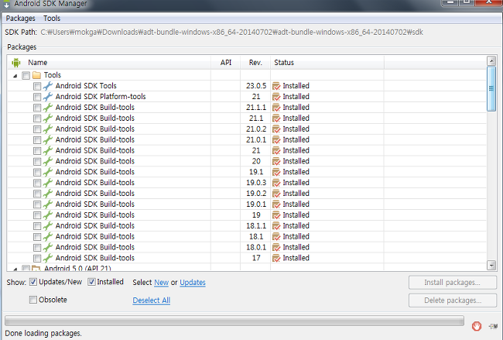Select the Build-tools 21.1 row name
Image resolution: width=503 pixels, height=340 pixels.
95,118
